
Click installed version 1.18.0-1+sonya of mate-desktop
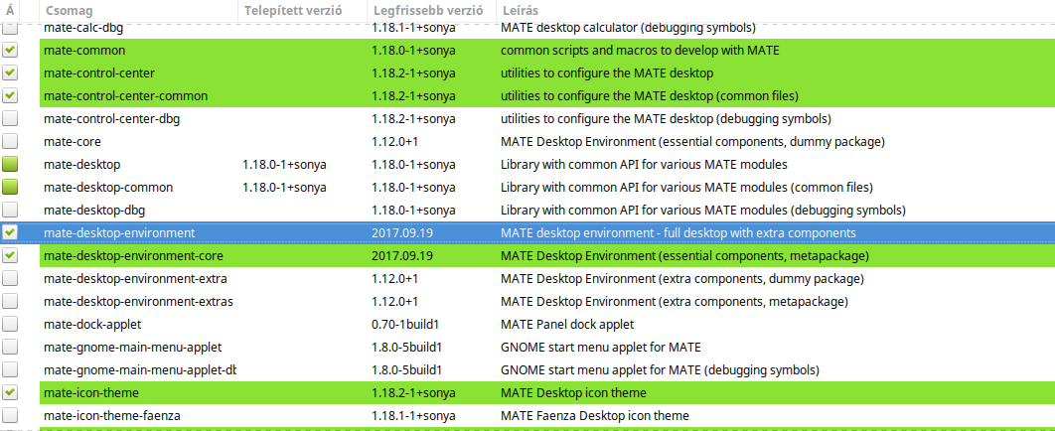(284, 165)
